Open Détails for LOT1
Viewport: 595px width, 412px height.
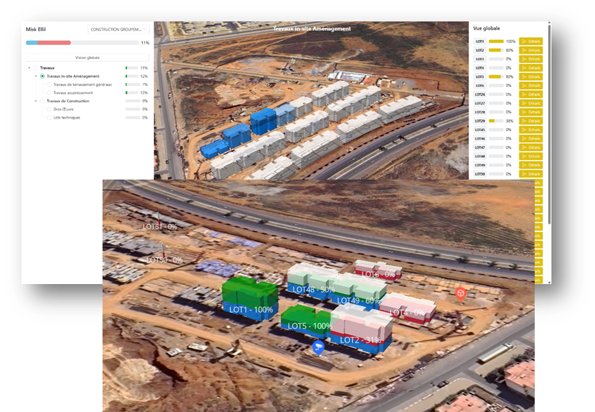coord(531,42)
